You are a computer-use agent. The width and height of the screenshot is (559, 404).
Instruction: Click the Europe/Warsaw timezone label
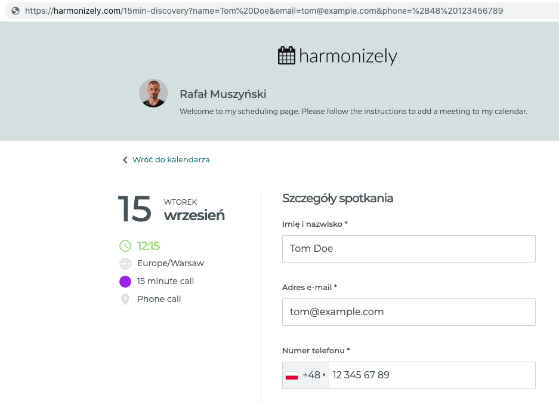click(171, 264)
